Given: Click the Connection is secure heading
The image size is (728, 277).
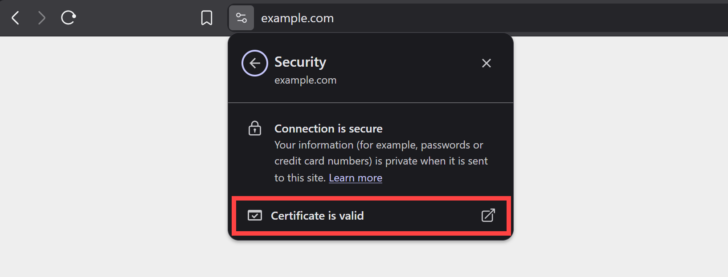Looking at the screenshot, I should 328,128.
